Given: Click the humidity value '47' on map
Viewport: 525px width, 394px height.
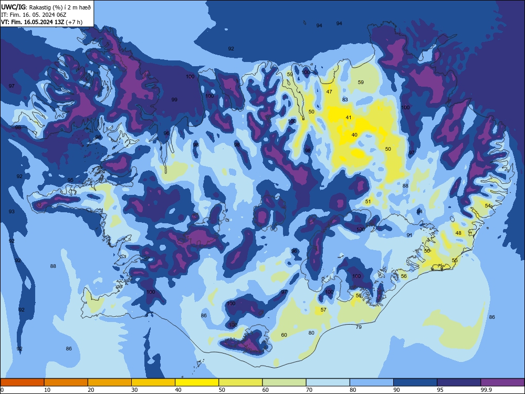Looking at the screenshot, I should [329, 91].
